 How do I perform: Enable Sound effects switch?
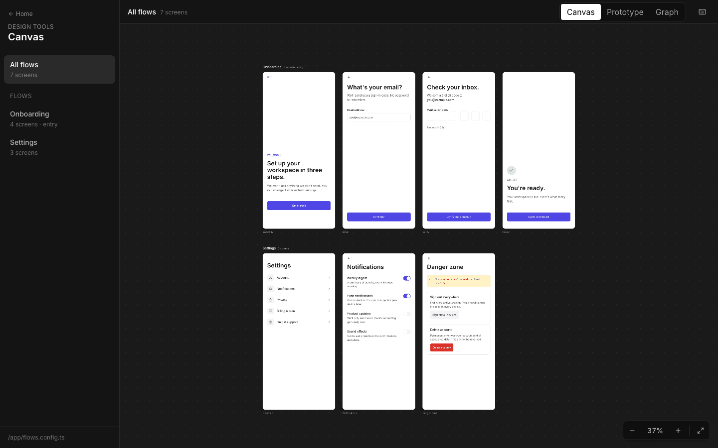[x=407, y=332]
